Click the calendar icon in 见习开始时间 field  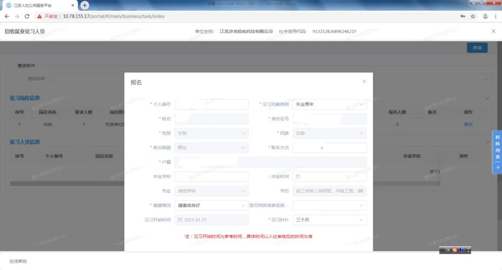click(x=180, y=220)
